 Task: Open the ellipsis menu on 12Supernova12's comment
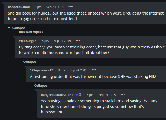pos(94,70)
